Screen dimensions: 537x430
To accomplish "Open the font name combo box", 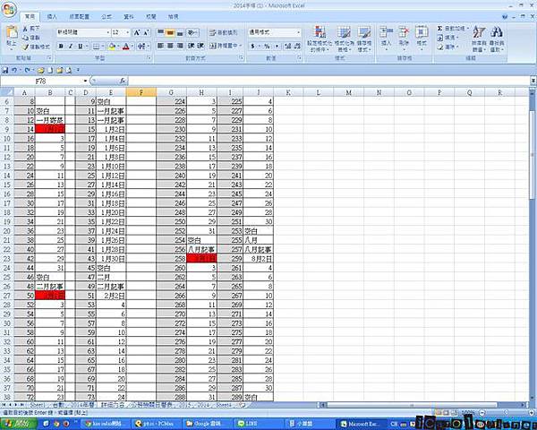I will (83, 32).
